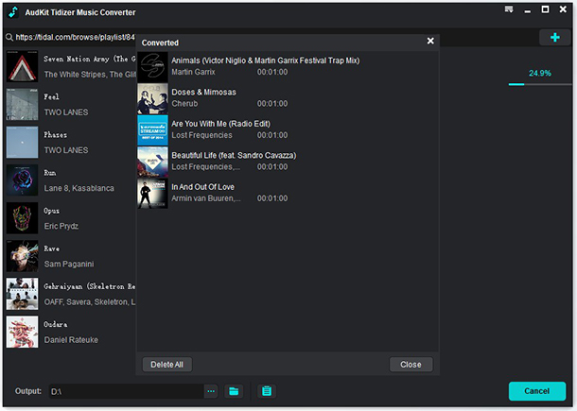The image size is (577, 411).
Task: Click the OAFF, Savera, Skeletron artist text
Action: pyautogui.click(x=90, y=301)
